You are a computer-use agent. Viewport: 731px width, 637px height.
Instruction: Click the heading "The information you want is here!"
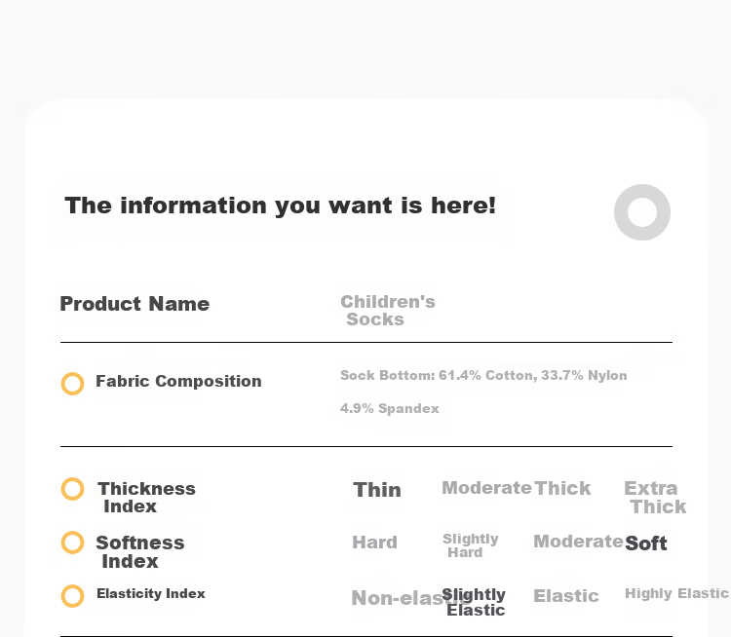280,206
